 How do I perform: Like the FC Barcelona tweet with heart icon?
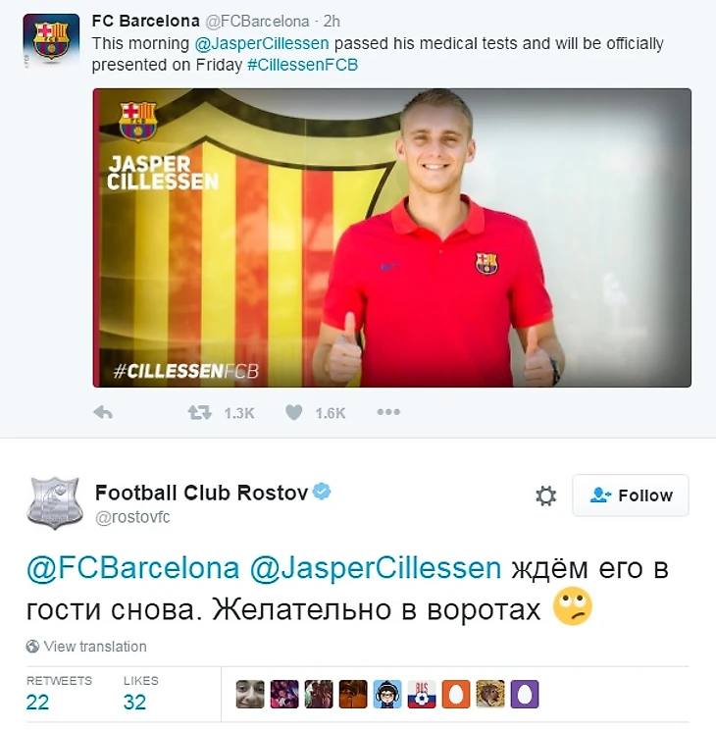[293, 412]
